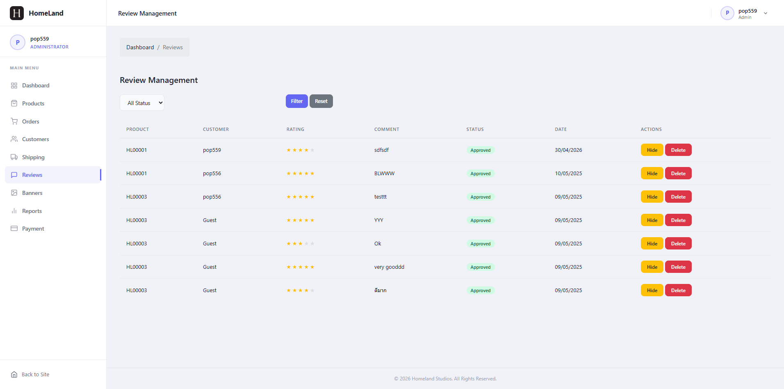This screenshot has height=389, width=784.
Task: Click the star rating of the Ok review
Action: tap(301, 244)
